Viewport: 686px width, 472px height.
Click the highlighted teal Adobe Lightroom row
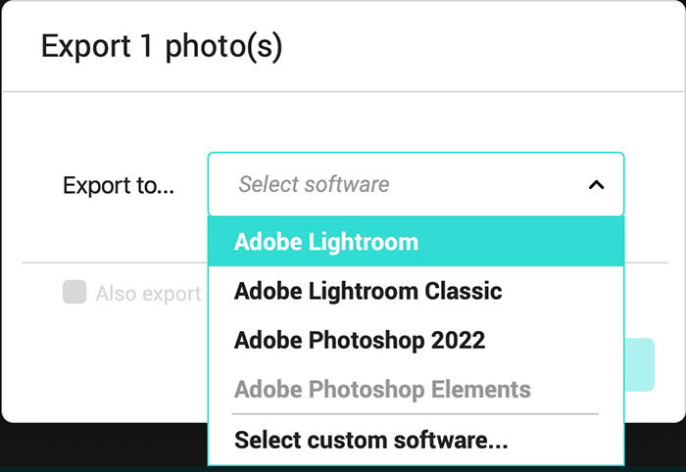coord(416,242)
